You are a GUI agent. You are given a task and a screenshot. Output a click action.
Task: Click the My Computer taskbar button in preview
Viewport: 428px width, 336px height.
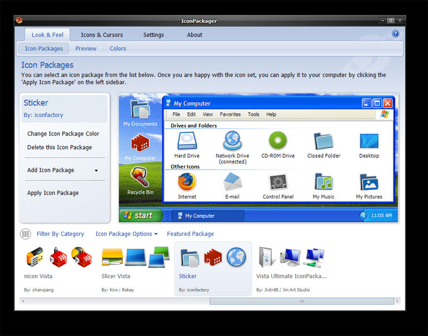pyautogui.click(x=208, y=216)
